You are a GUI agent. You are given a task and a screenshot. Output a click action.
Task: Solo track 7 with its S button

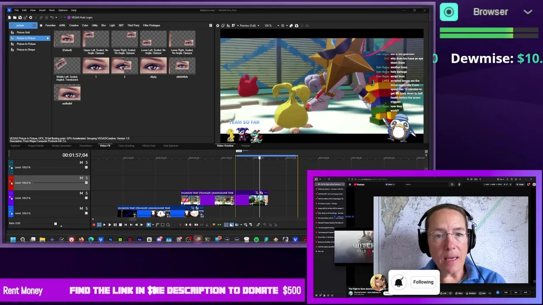pyautogui.click(x=87, y=178)
